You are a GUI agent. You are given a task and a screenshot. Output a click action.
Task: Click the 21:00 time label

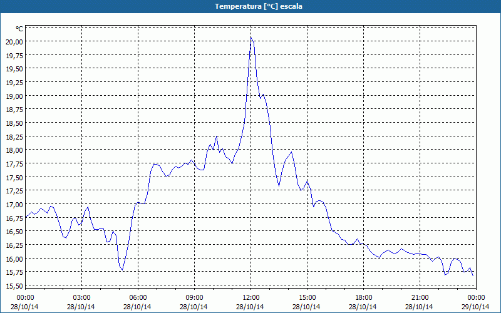pos(420,297)
